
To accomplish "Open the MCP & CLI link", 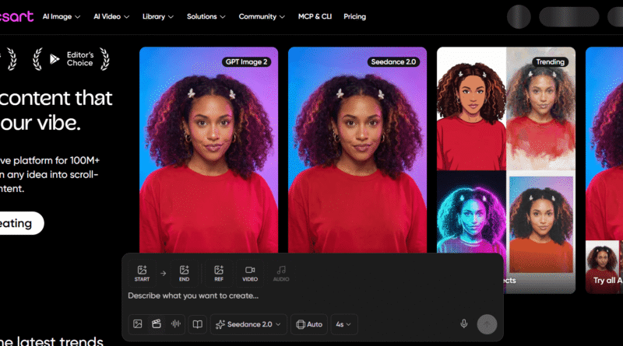I will click(x=315, y=16).
